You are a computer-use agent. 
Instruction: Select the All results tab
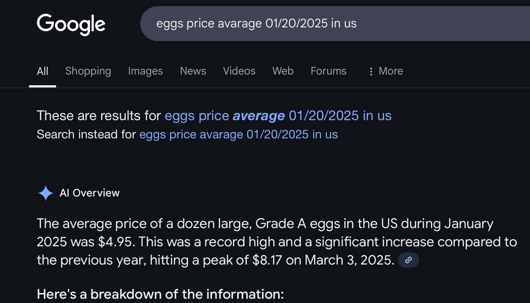[42, 71]
